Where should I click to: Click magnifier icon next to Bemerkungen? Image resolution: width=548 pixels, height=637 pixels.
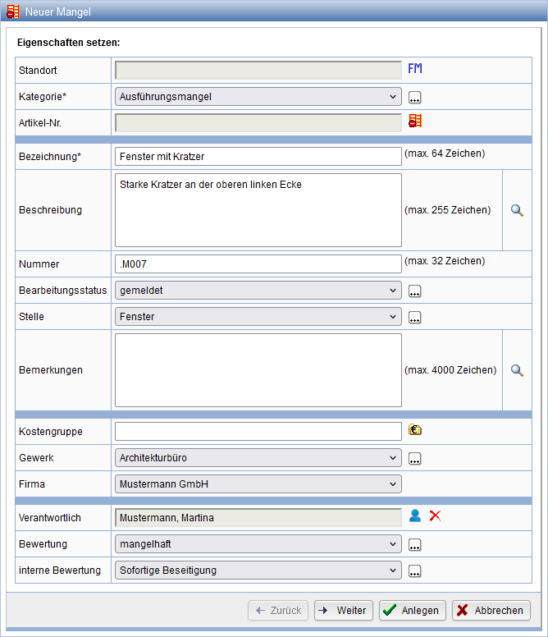coord(517,370)
